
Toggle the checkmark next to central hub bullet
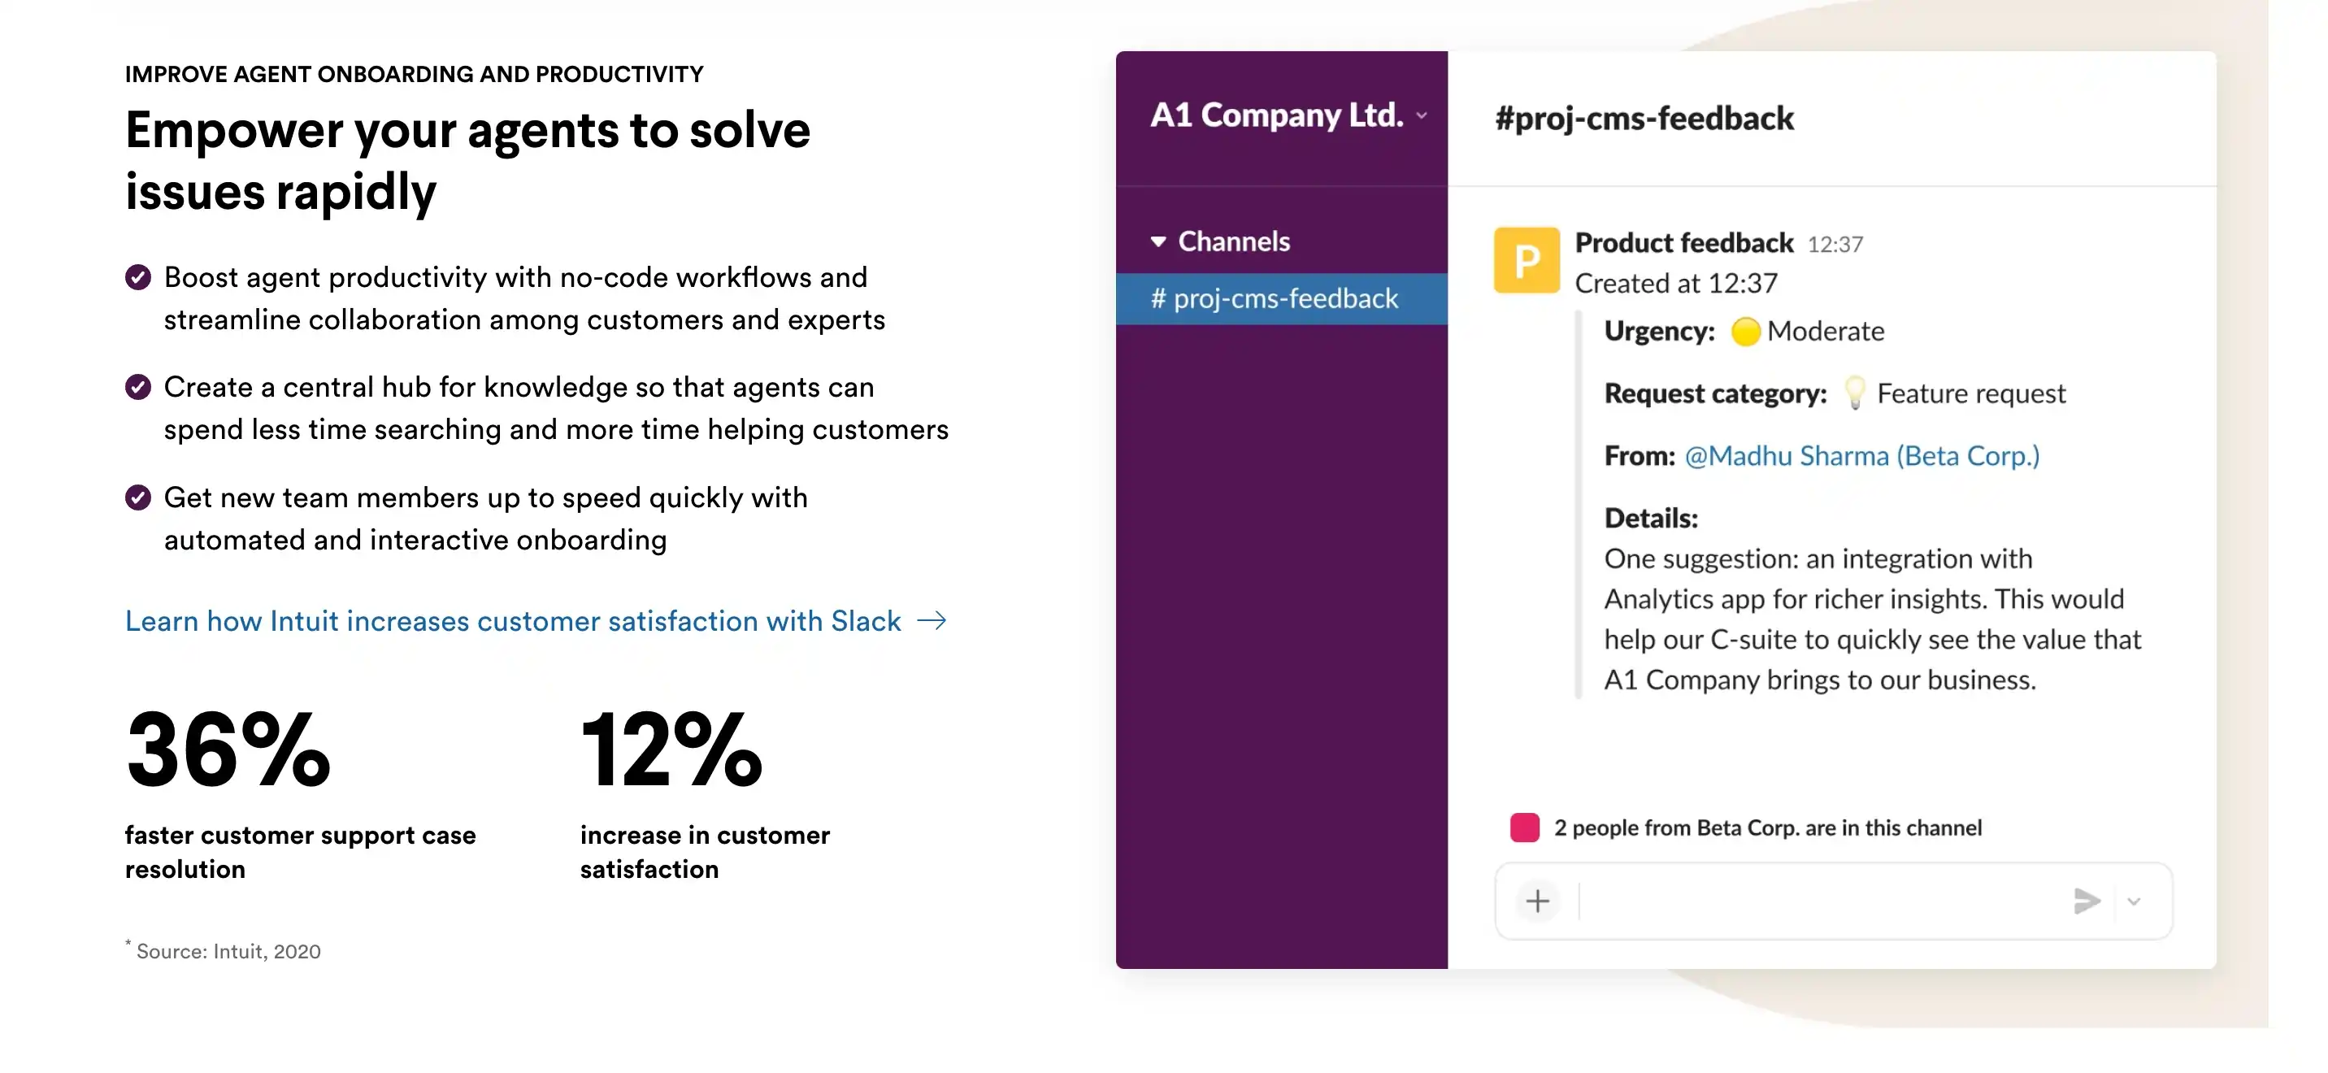137,387
